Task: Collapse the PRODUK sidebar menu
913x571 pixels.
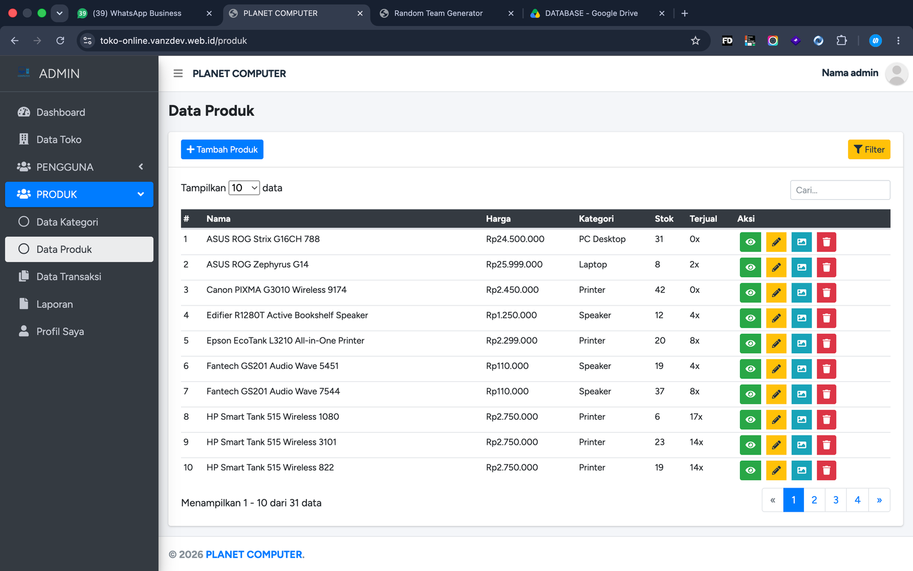Action: coord(79,194)
